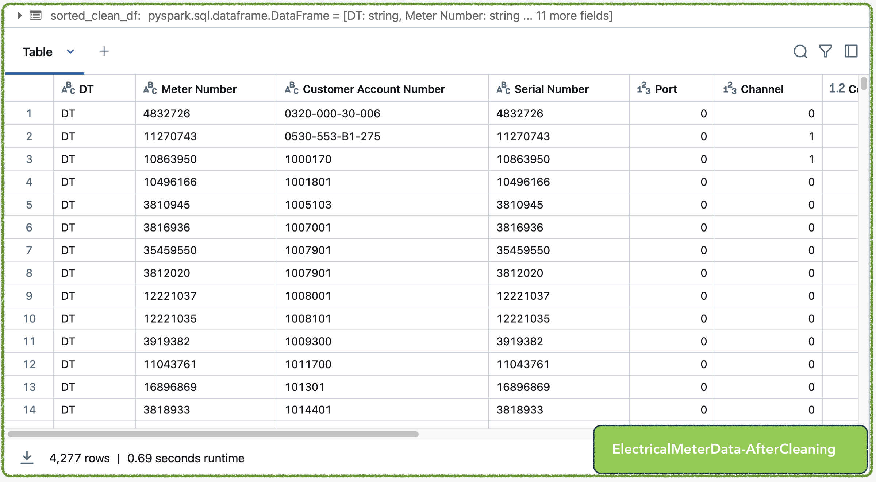Click the Port column header
Screen dimensions: 876x482
[672, 89]
